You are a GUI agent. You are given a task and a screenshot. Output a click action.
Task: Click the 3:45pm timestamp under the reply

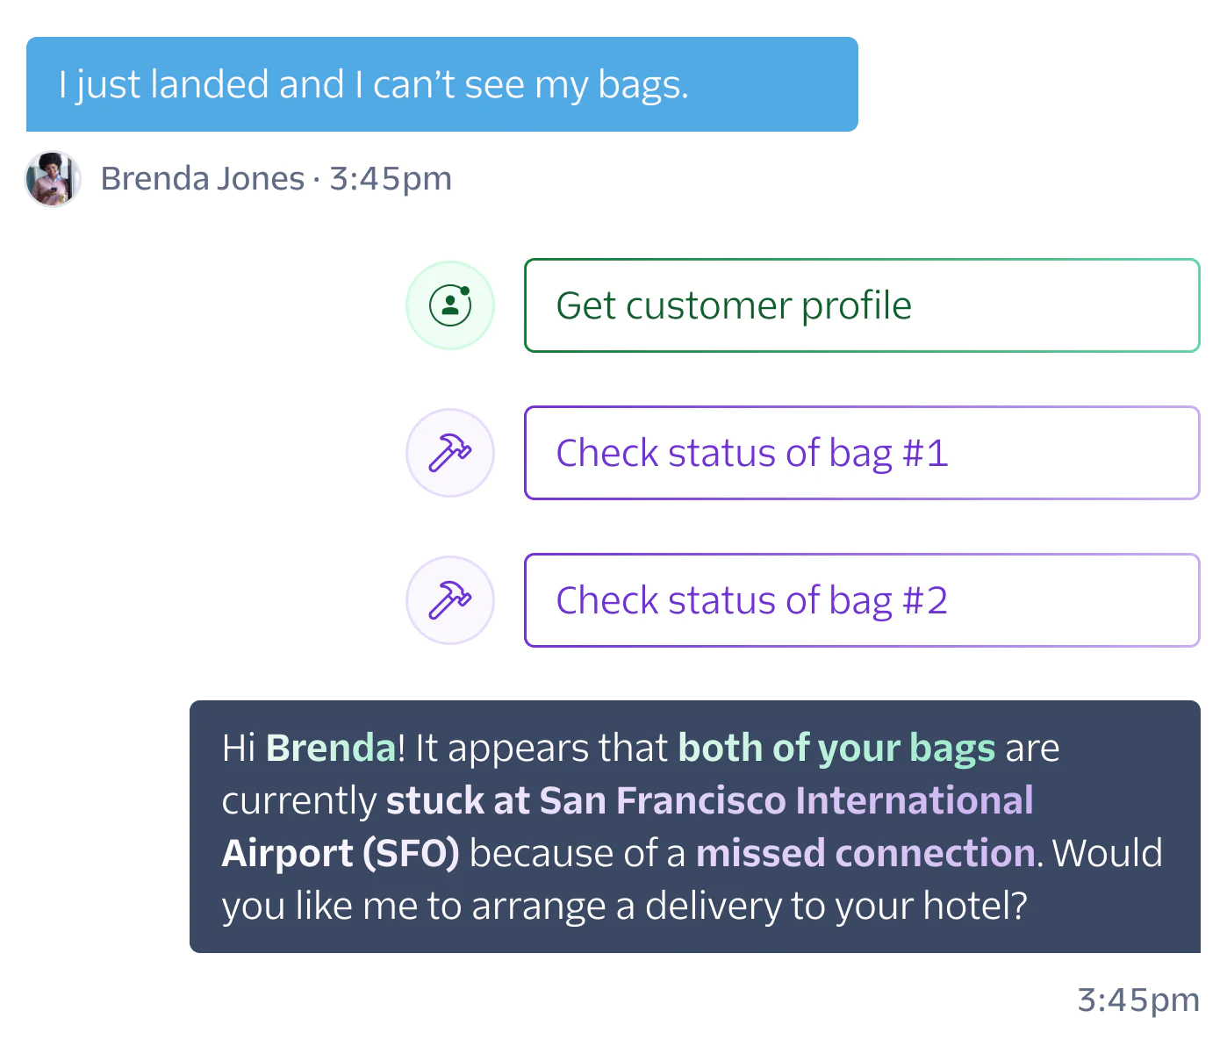click(x=1137, y=1000)
